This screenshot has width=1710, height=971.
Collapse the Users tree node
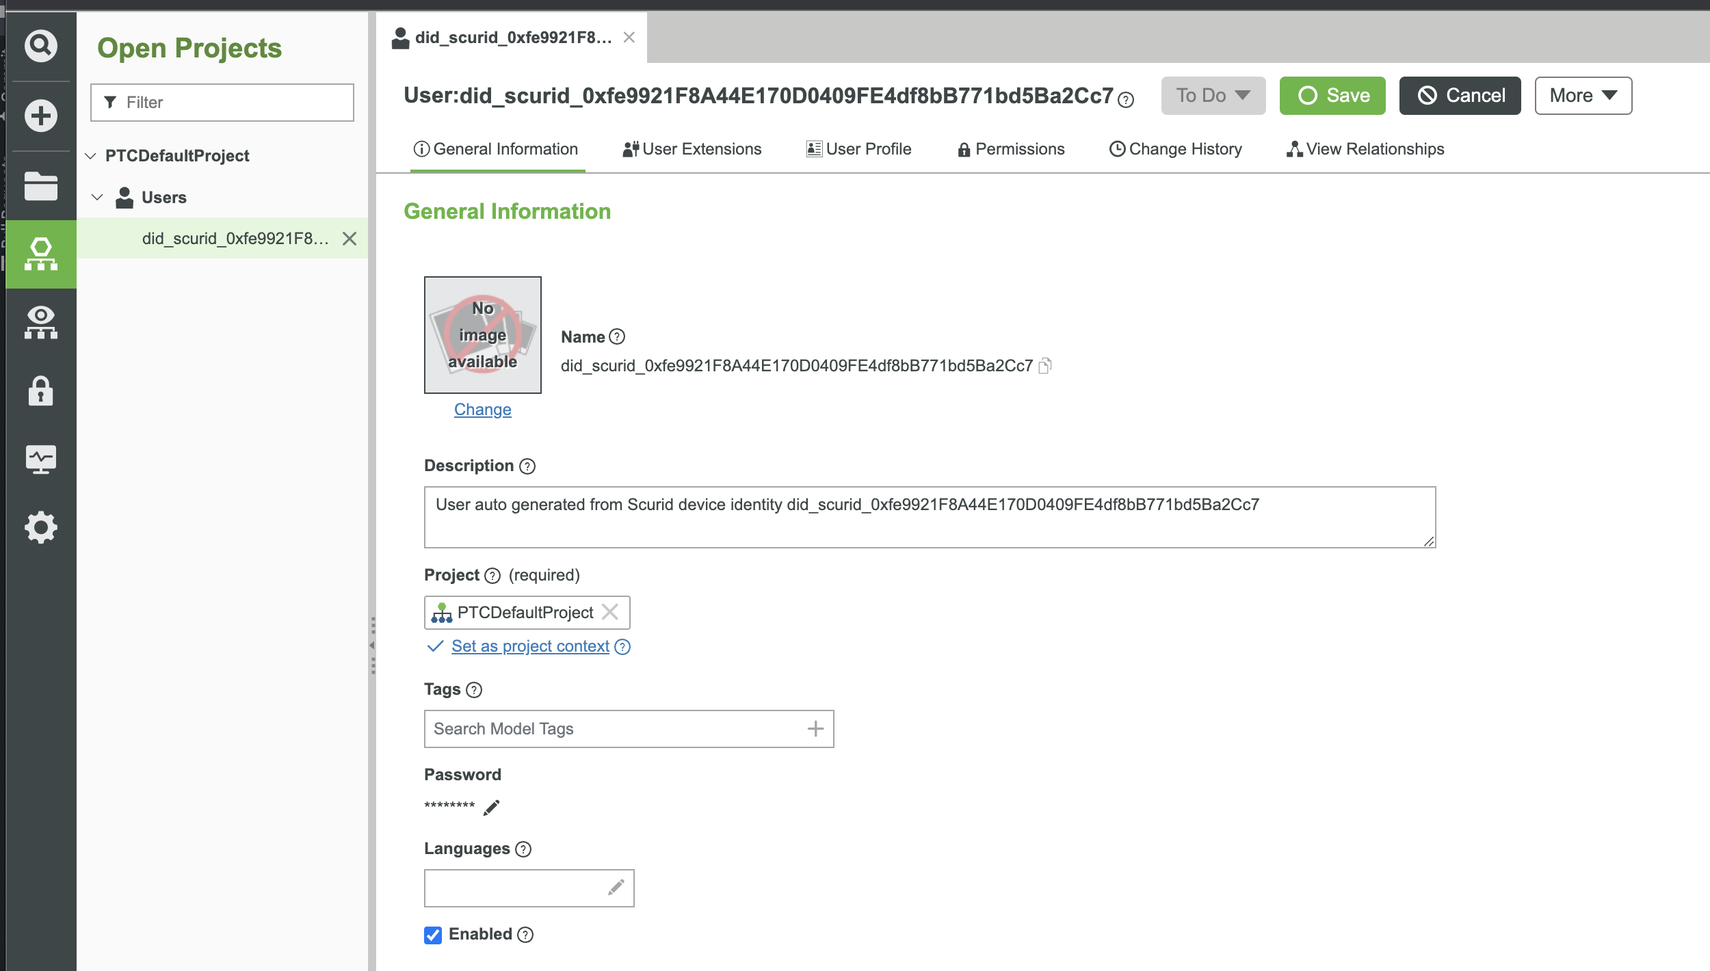point(97,198)
